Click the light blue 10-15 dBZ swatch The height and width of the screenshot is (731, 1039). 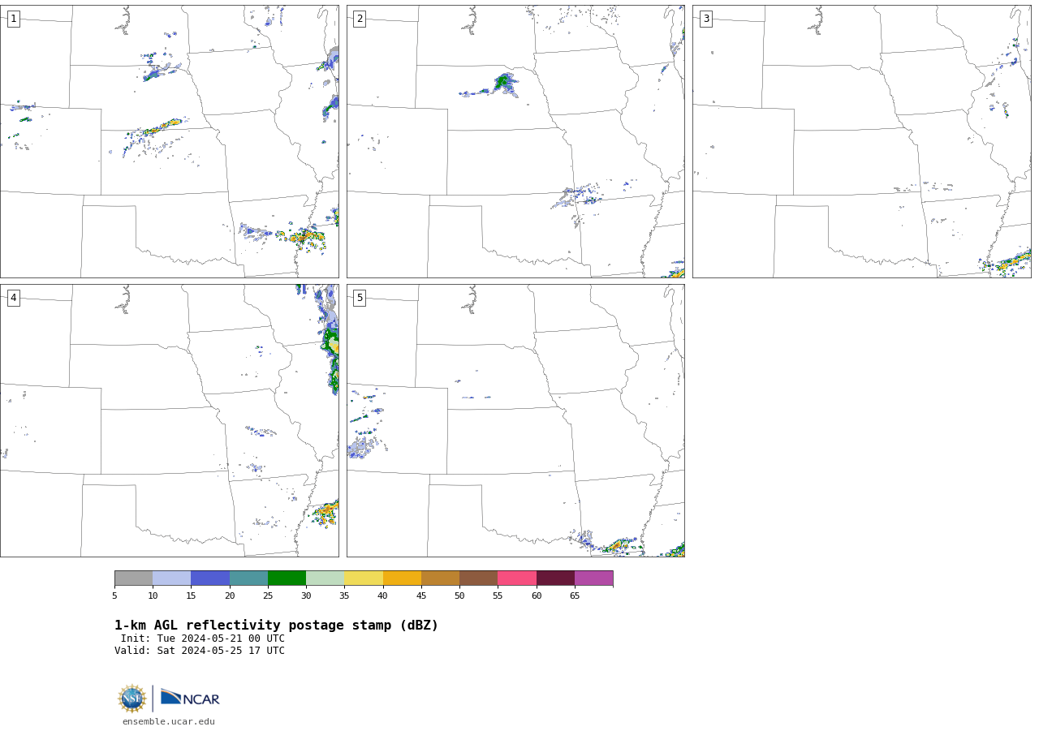pyautogui.click(x=171, y=578)
